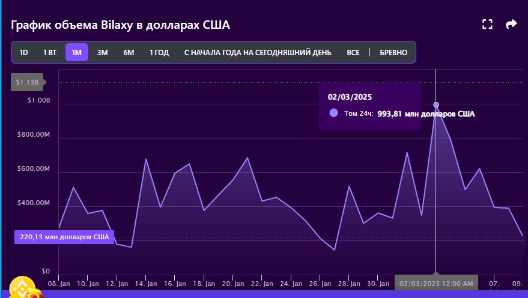528x298 pixels.
Task: Click the 08. Jan axis date
Action: point(59,284)
